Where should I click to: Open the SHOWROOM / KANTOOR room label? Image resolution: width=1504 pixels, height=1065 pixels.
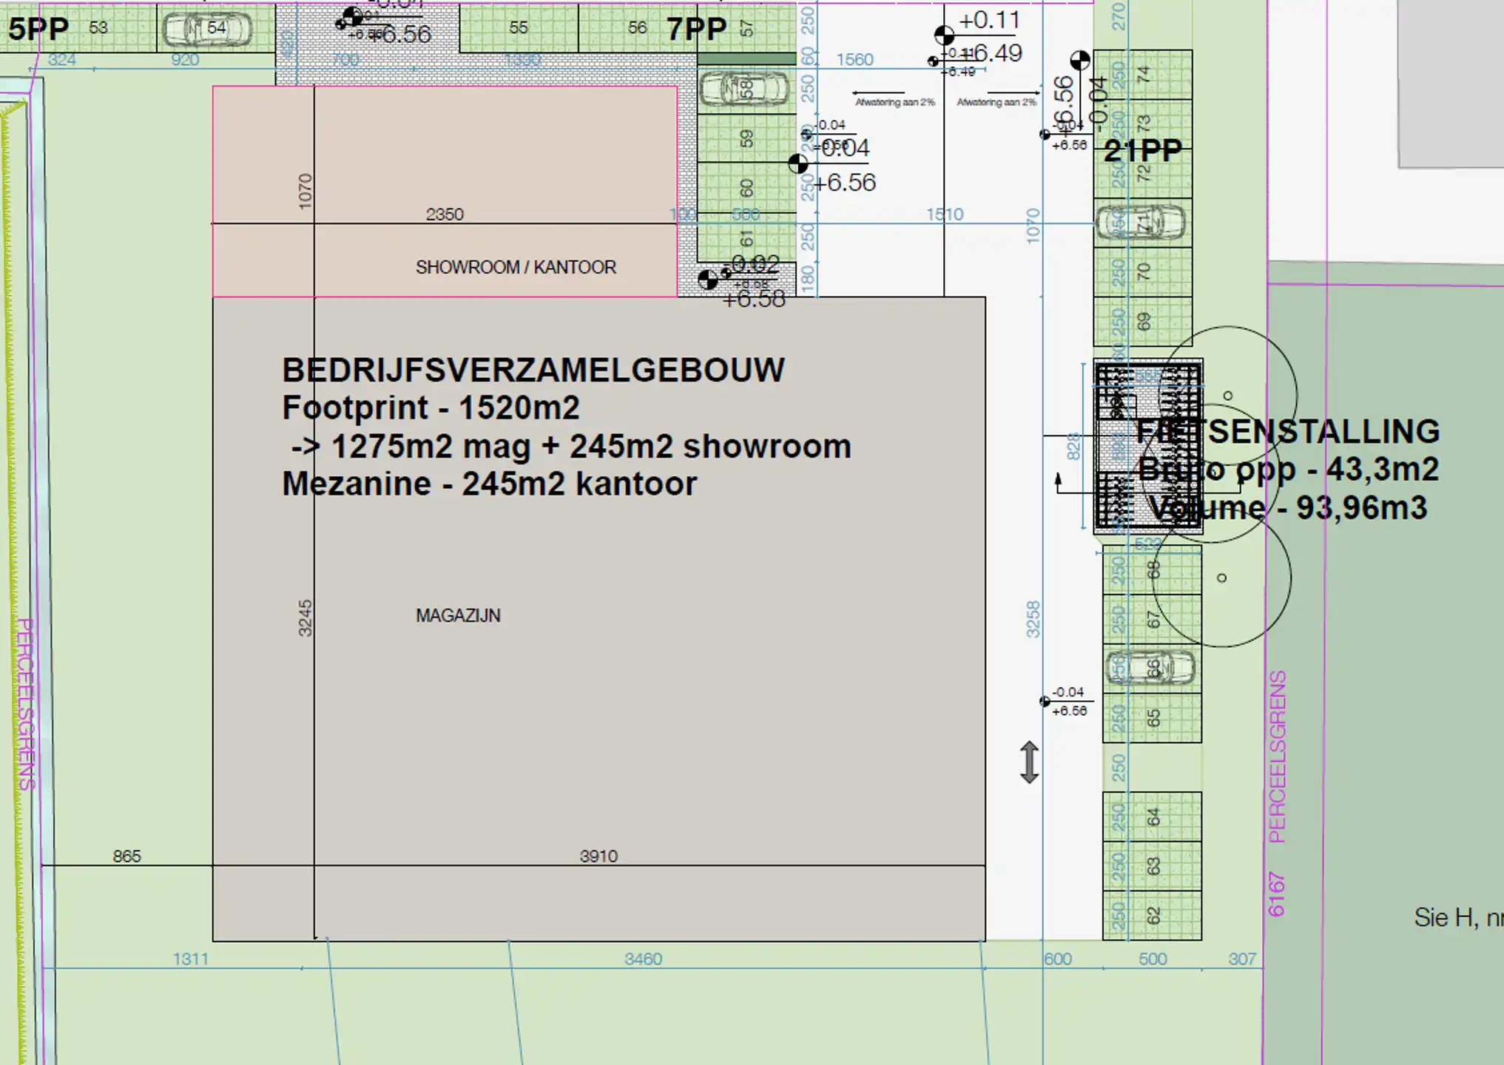tap(518, 268)
